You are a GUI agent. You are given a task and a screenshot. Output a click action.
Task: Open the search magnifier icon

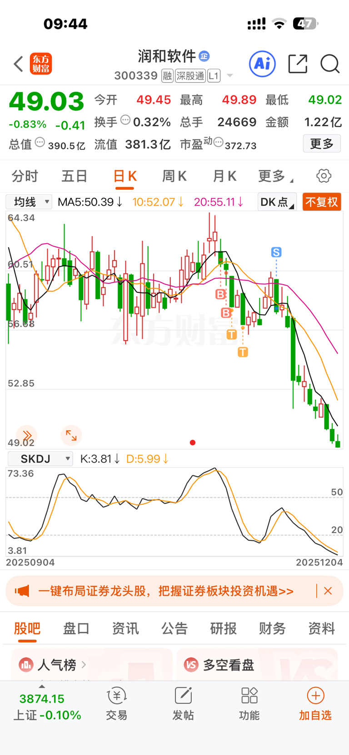pos(330,64)
